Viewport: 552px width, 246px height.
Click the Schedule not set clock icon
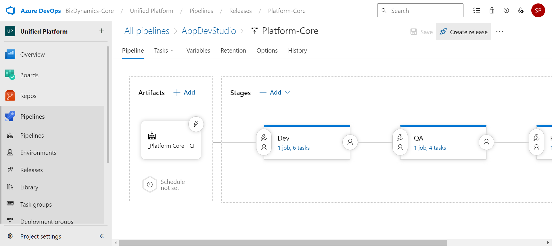click(150, 184)
